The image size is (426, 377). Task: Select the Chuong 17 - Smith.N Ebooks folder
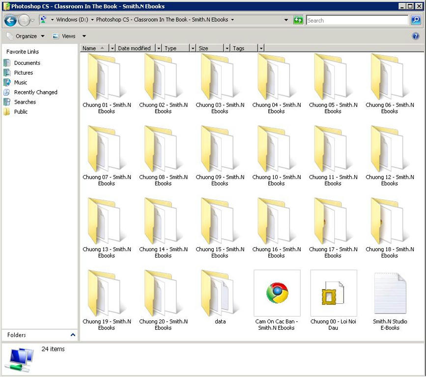[333, 228]
